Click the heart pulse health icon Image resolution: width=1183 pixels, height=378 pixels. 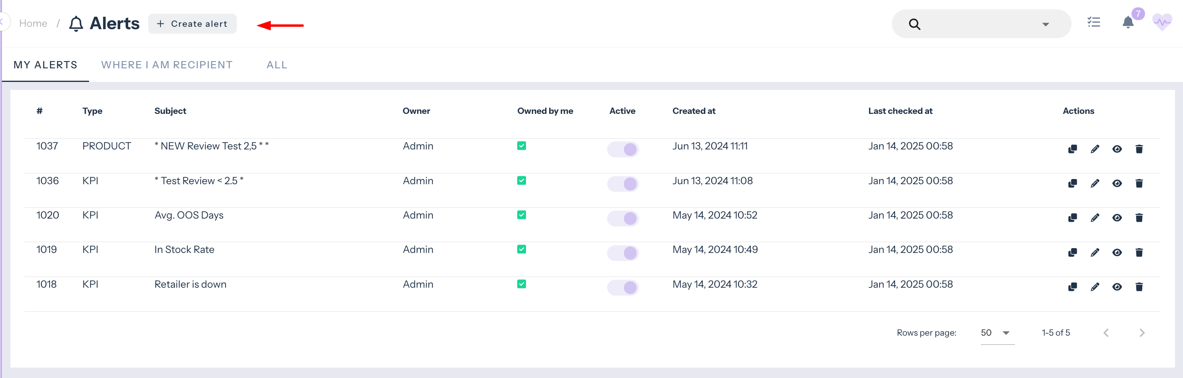coord(1162,22)
